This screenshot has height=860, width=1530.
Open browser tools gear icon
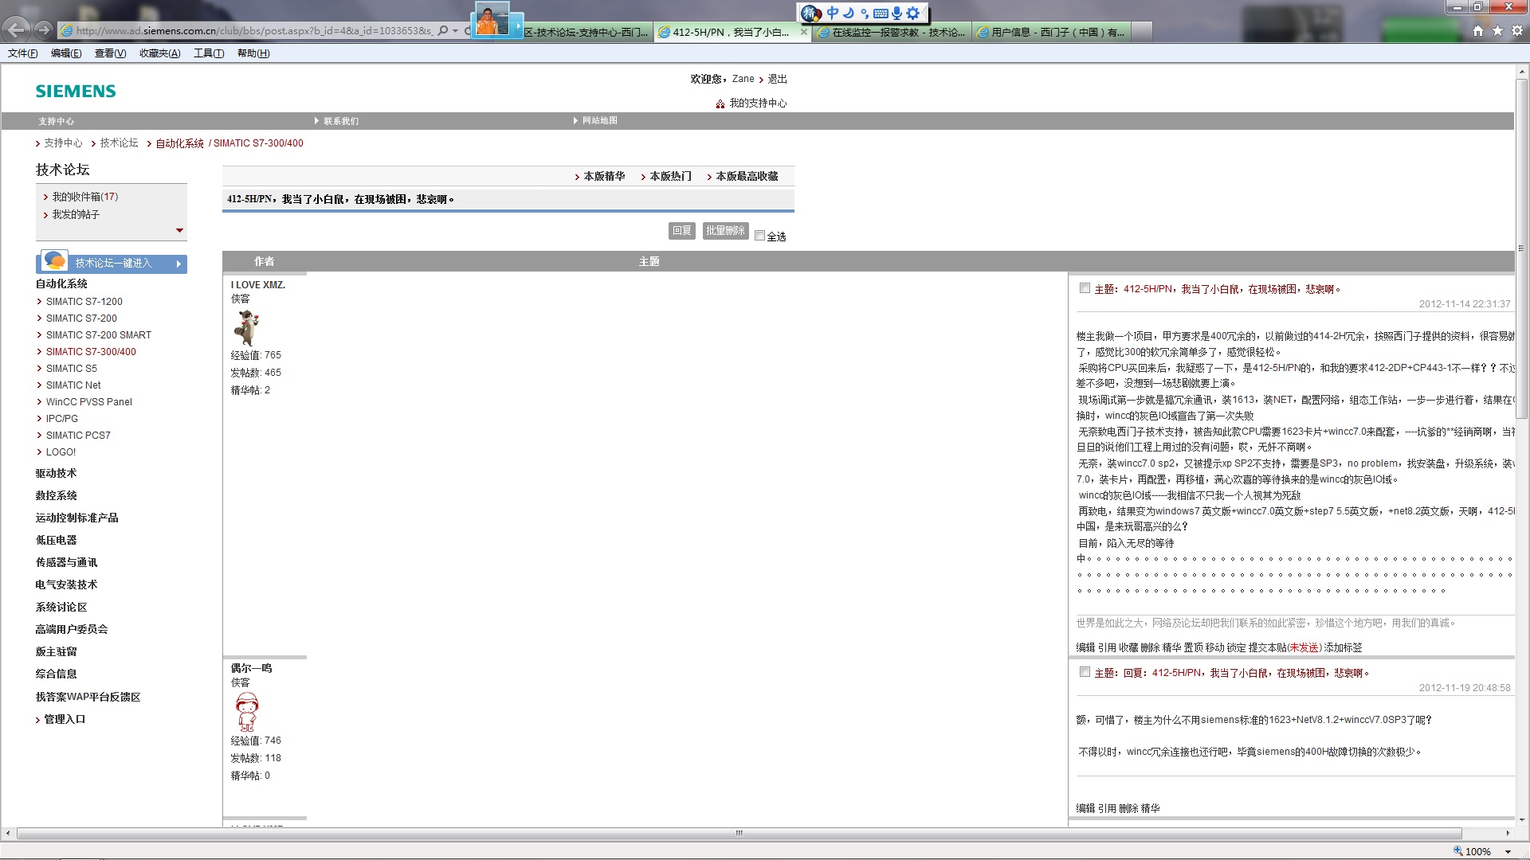click(1517, 31)
